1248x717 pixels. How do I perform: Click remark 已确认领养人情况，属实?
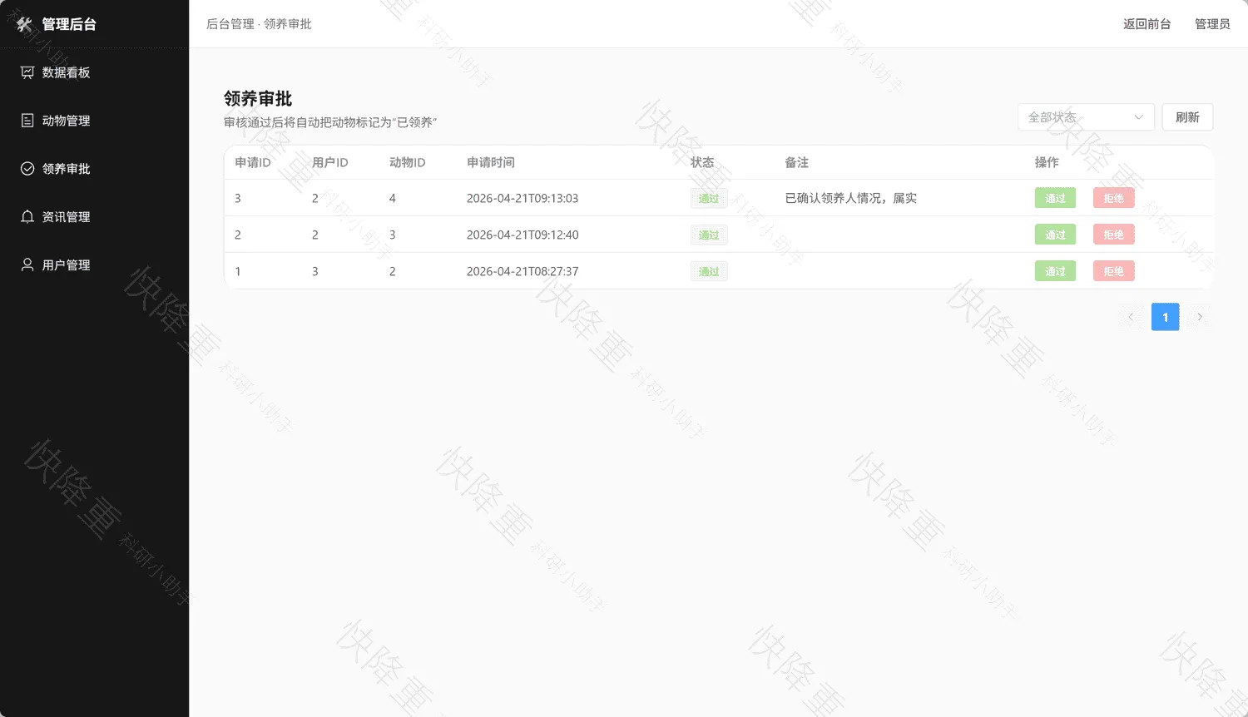pyautogui.click(x=851, y=198)
